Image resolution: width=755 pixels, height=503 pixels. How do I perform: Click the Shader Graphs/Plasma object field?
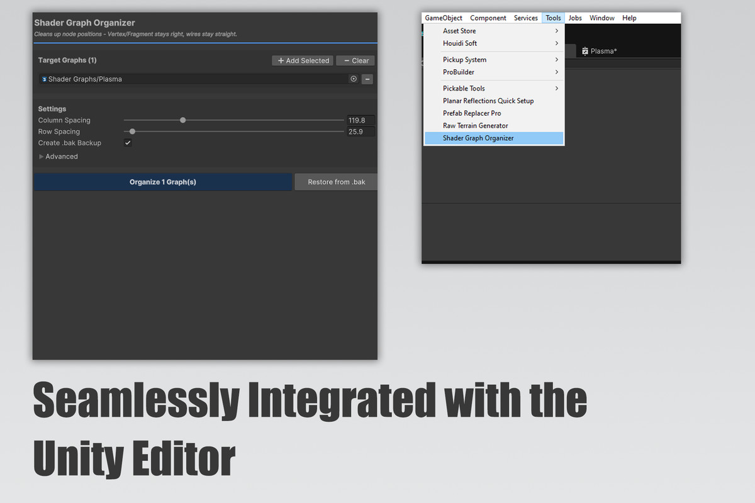(x=199, y=79)
